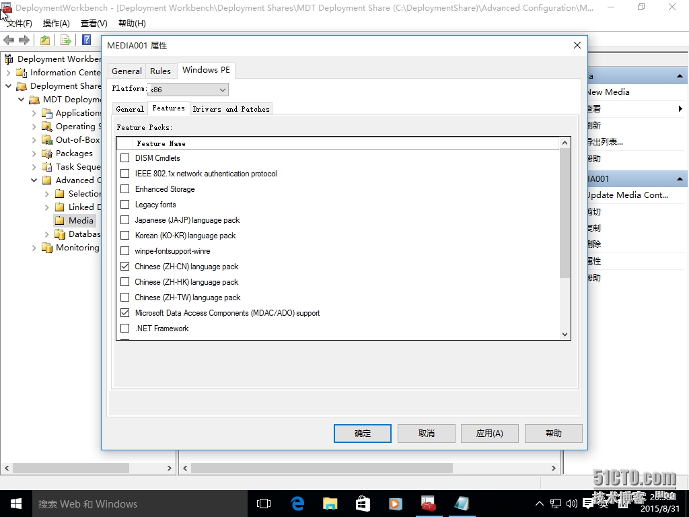Click the network icon in system tray
This screenshot has height=517, width=689.
[556, 504]
